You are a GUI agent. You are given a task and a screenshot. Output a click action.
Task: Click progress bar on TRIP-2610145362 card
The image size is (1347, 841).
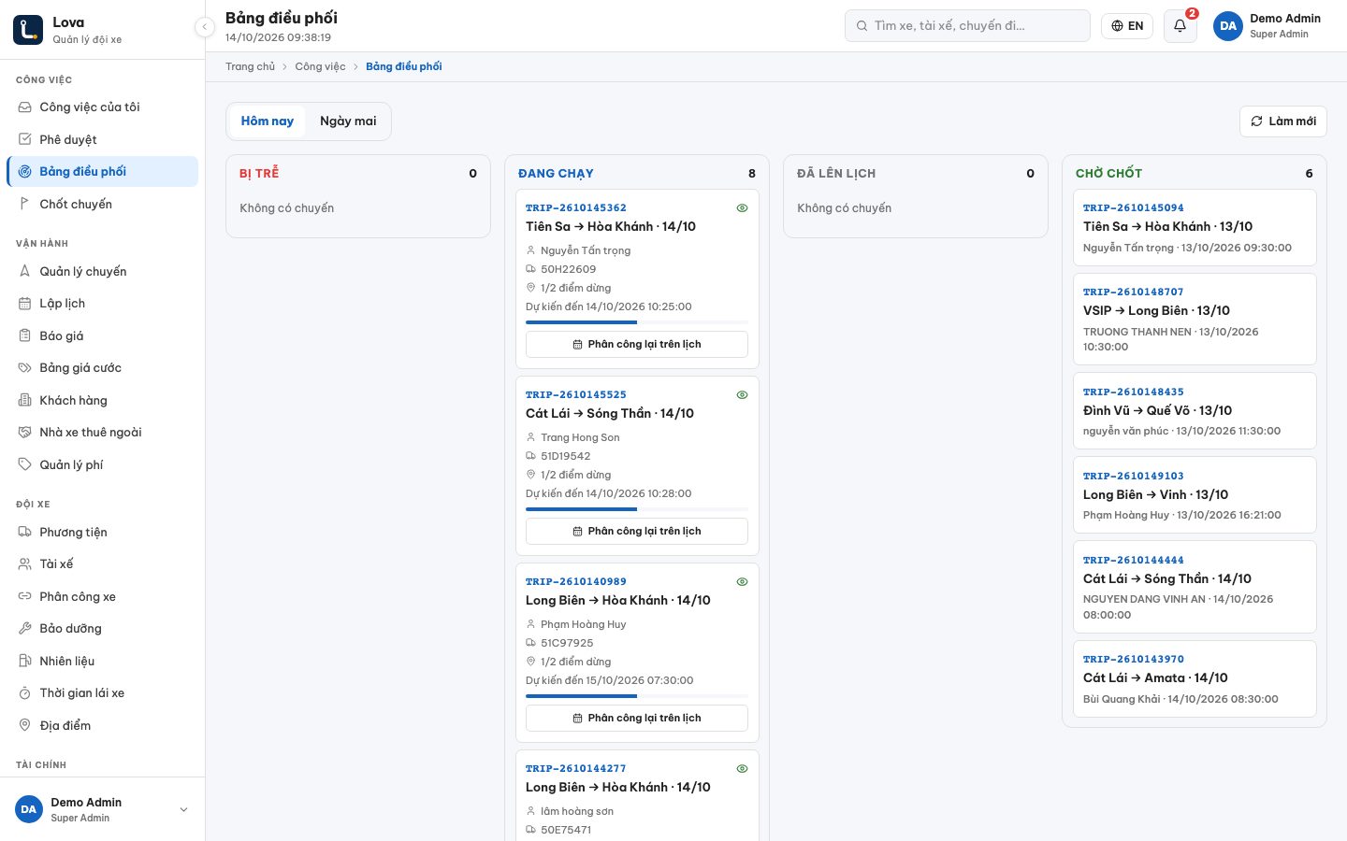point(637,322)
